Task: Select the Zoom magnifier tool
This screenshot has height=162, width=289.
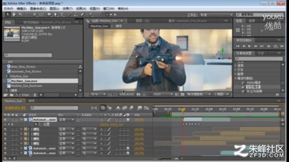Action: pos(20,14)
